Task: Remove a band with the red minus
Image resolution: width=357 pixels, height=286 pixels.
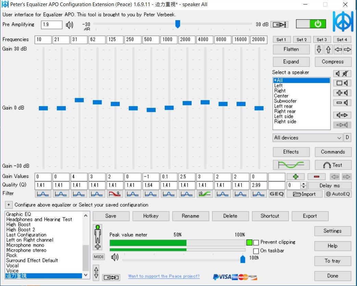Action: pyautogui.click(x=317, y=177)
